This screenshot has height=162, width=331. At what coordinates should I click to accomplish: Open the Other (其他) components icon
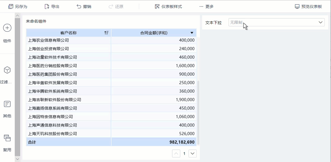(x=7, y=104)
